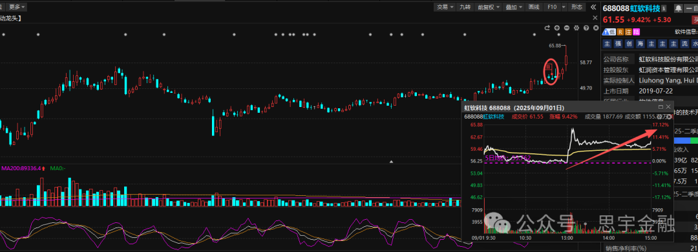Click the +5.30 change amount
This screenshot has width=698, height=252.
(662, 19)
